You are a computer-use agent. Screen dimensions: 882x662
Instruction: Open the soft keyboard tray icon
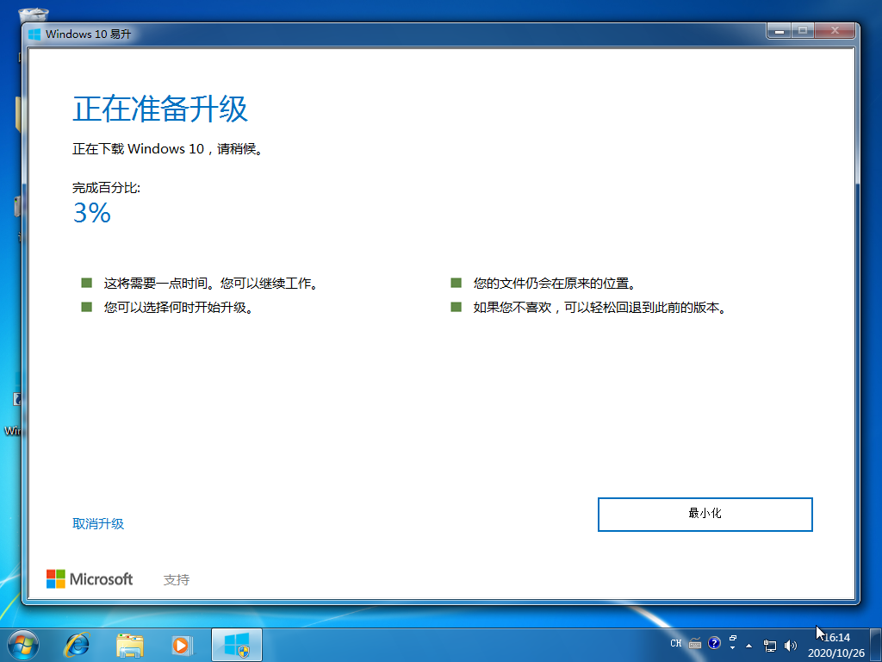click(x=694, y=644)
